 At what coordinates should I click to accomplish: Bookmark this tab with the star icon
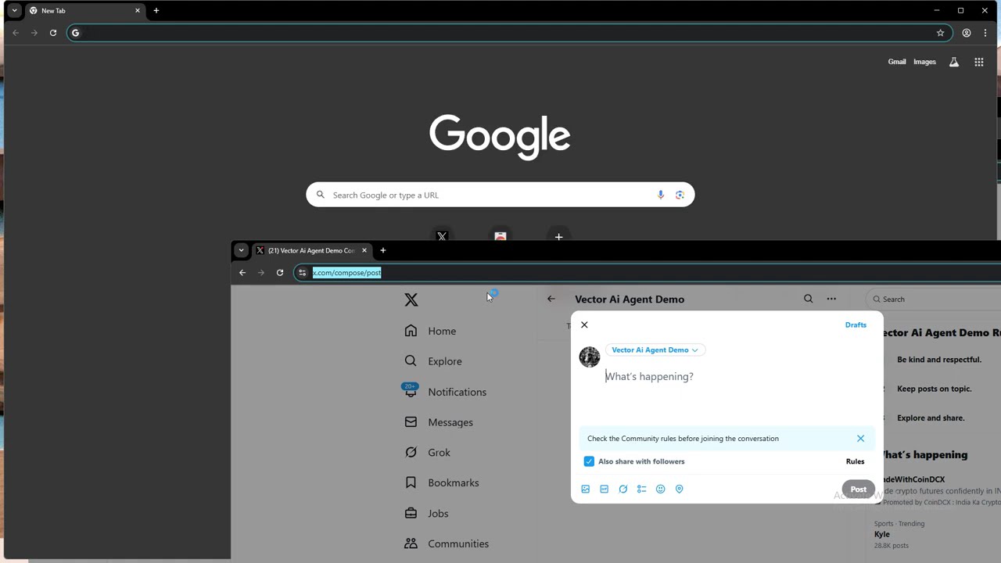tap(941, 33)
